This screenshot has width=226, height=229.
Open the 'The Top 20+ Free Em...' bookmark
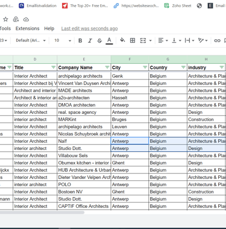click(85, 5)
